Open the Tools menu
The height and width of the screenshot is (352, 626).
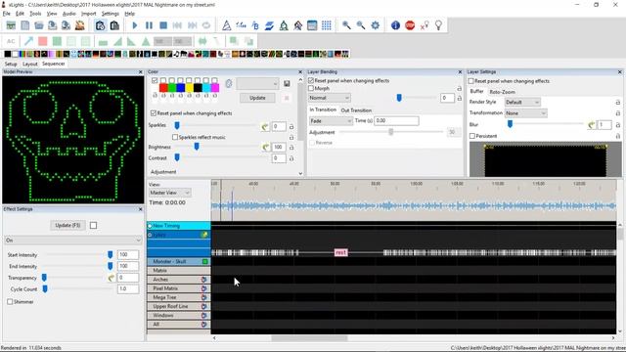[35, 14]
